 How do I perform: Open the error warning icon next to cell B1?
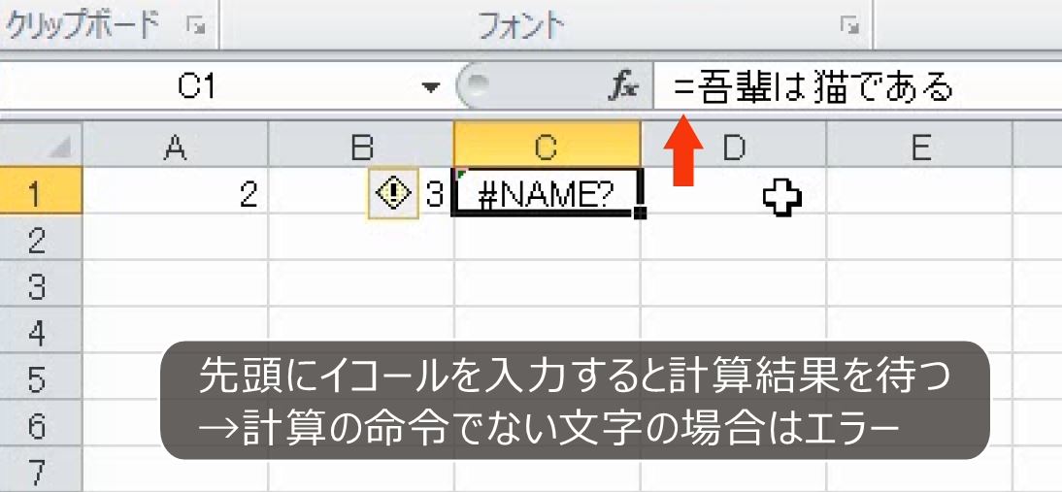[393, 195]
